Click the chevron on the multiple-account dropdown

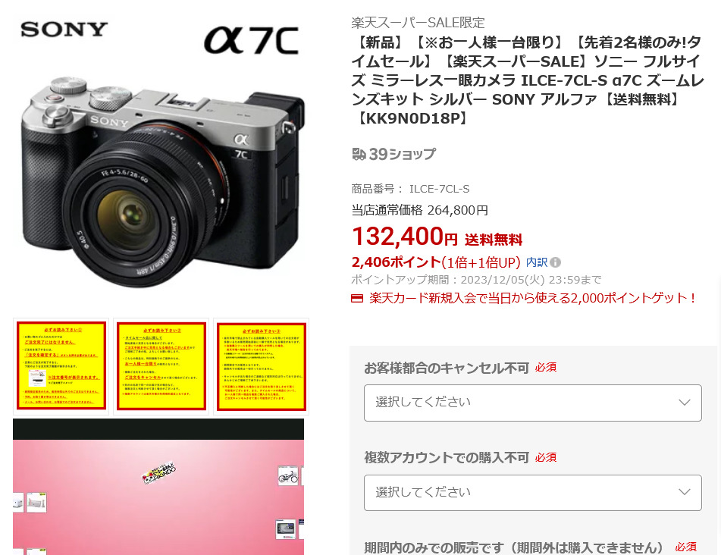pos(684,492)
